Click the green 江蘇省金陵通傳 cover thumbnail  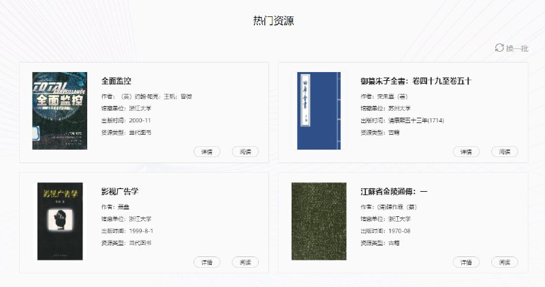pyautogui.click(x=319, y=222)
